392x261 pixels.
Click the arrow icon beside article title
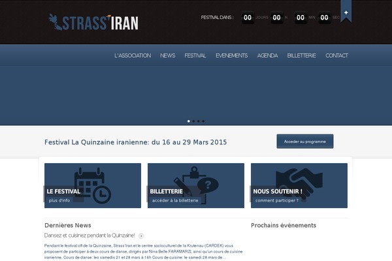[x=141, y=236]
